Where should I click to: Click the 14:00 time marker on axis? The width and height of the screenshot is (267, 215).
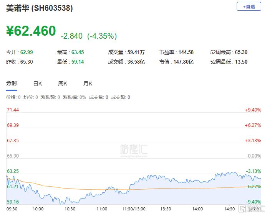(197, 209)
